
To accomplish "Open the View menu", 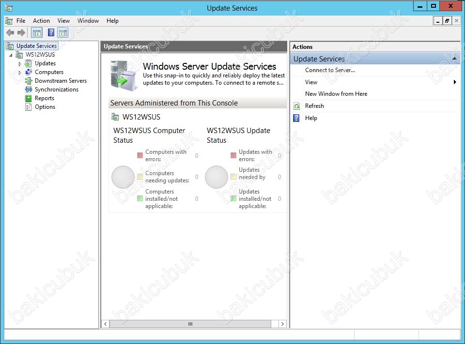I will [x=63, y=21].
